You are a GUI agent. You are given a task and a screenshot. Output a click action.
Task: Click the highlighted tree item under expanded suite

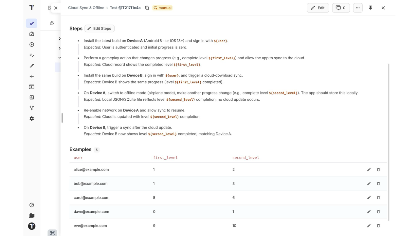58,67
